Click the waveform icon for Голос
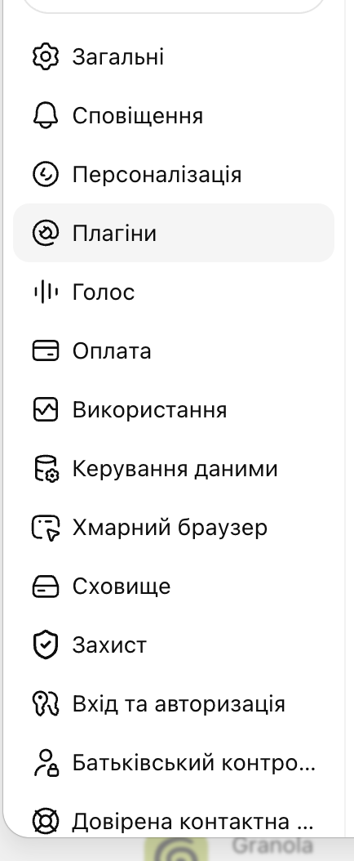 (46, 292)
